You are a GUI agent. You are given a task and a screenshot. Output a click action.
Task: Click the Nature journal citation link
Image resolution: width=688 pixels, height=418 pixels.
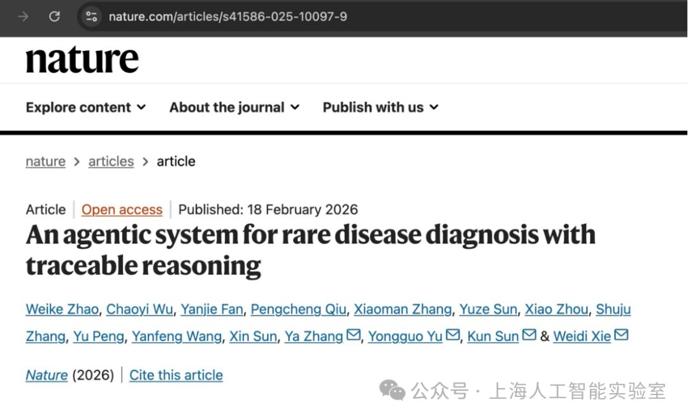[x=47, y=375]
